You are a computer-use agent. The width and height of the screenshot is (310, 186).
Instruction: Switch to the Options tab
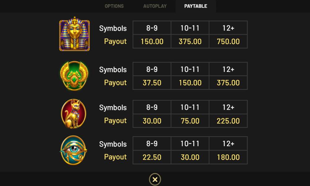[114, 6]
